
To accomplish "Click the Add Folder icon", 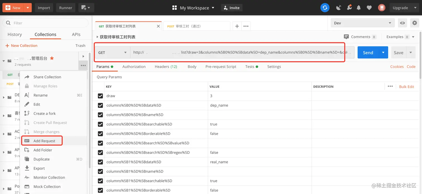I will 27,150.
